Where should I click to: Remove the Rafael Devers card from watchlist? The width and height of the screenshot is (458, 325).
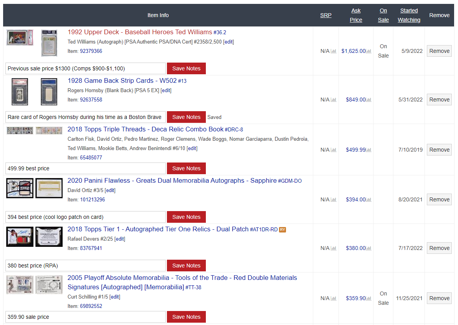(x=439, y=248)
